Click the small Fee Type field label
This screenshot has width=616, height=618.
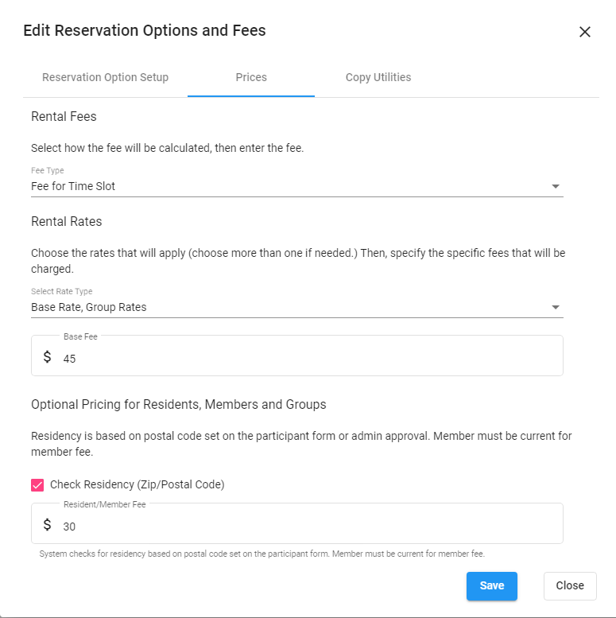(48, 170)
